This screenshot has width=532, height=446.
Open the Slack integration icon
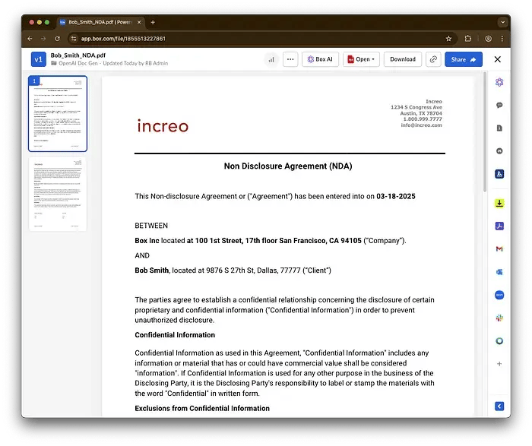(499, 318)
